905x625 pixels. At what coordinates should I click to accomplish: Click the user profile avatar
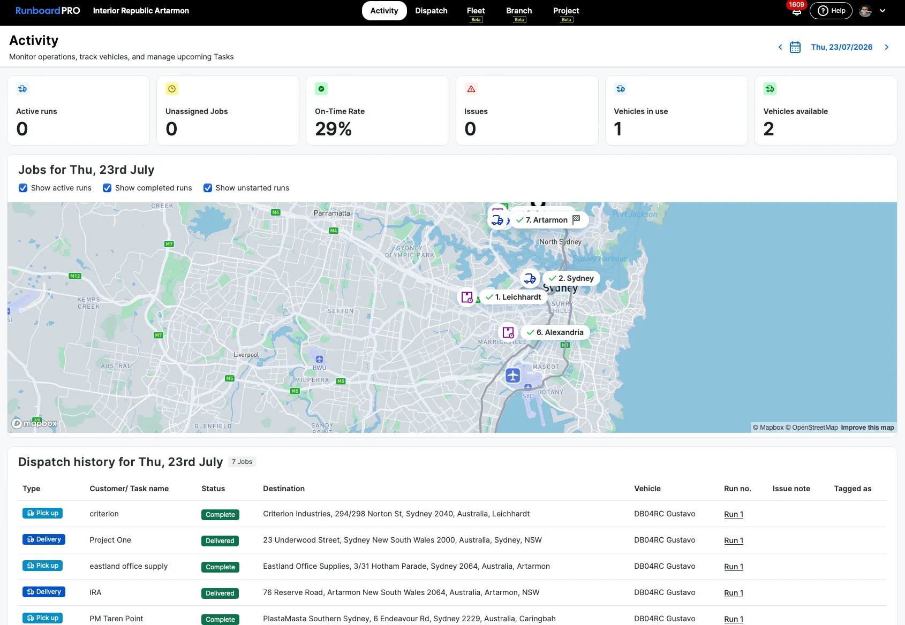(x=865, y=11)
